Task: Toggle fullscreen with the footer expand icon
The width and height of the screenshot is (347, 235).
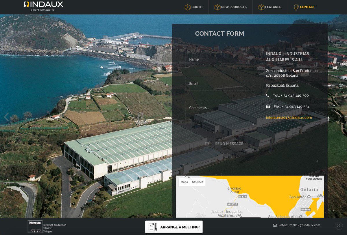Action: click(x=339, y=226)
